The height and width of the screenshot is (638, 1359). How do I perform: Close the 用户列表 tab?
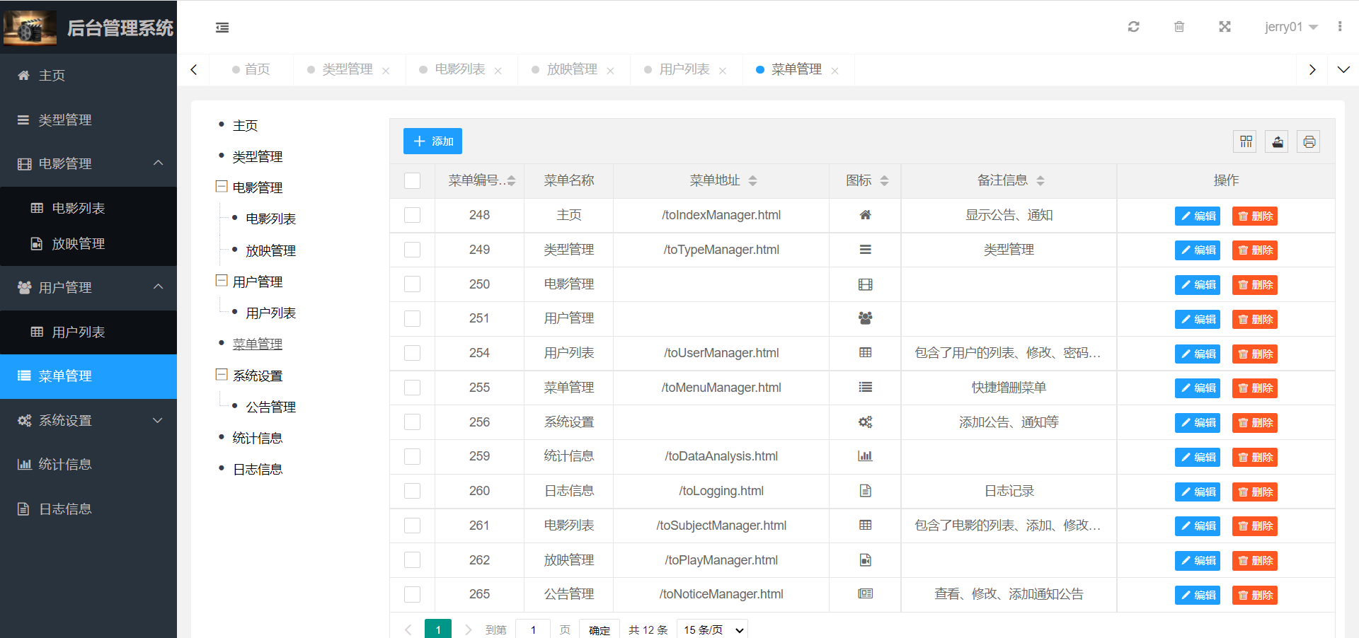723,71
